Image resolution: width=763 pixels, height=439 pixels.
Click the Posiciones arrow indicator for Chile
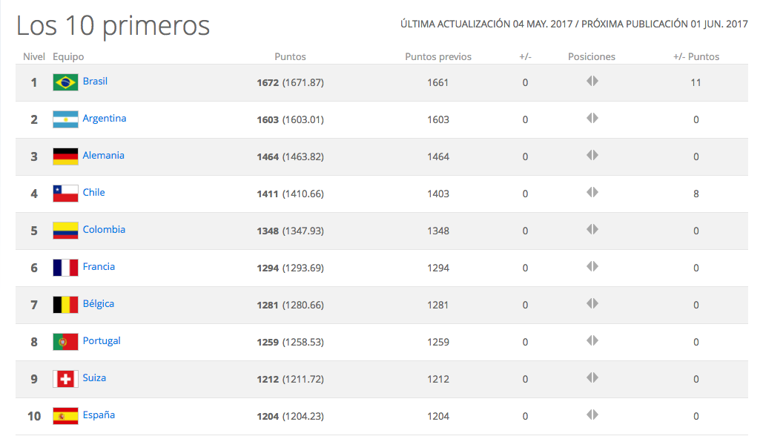pyautogui.click(x=592, y=192)
